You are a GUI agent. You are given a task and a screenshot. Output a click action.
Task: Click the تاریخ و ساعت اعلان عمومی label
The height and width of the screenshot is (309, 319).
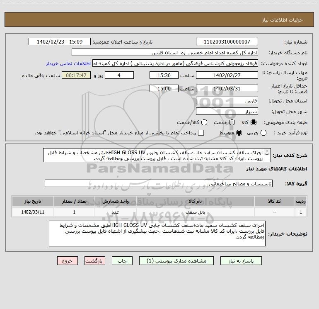click(123, 42)
